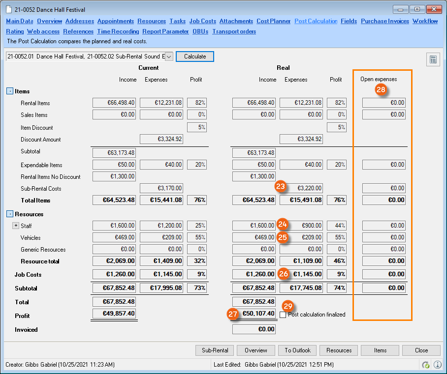The image size is (447, 374).
Task: Click the Resources button at bottom
Action: click(x=339, y=350)
